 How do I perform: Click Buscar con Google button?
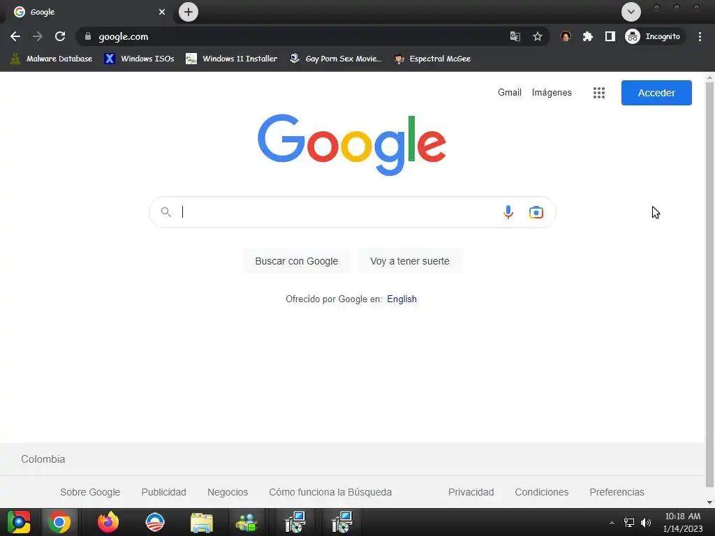[x=296, y=261]
